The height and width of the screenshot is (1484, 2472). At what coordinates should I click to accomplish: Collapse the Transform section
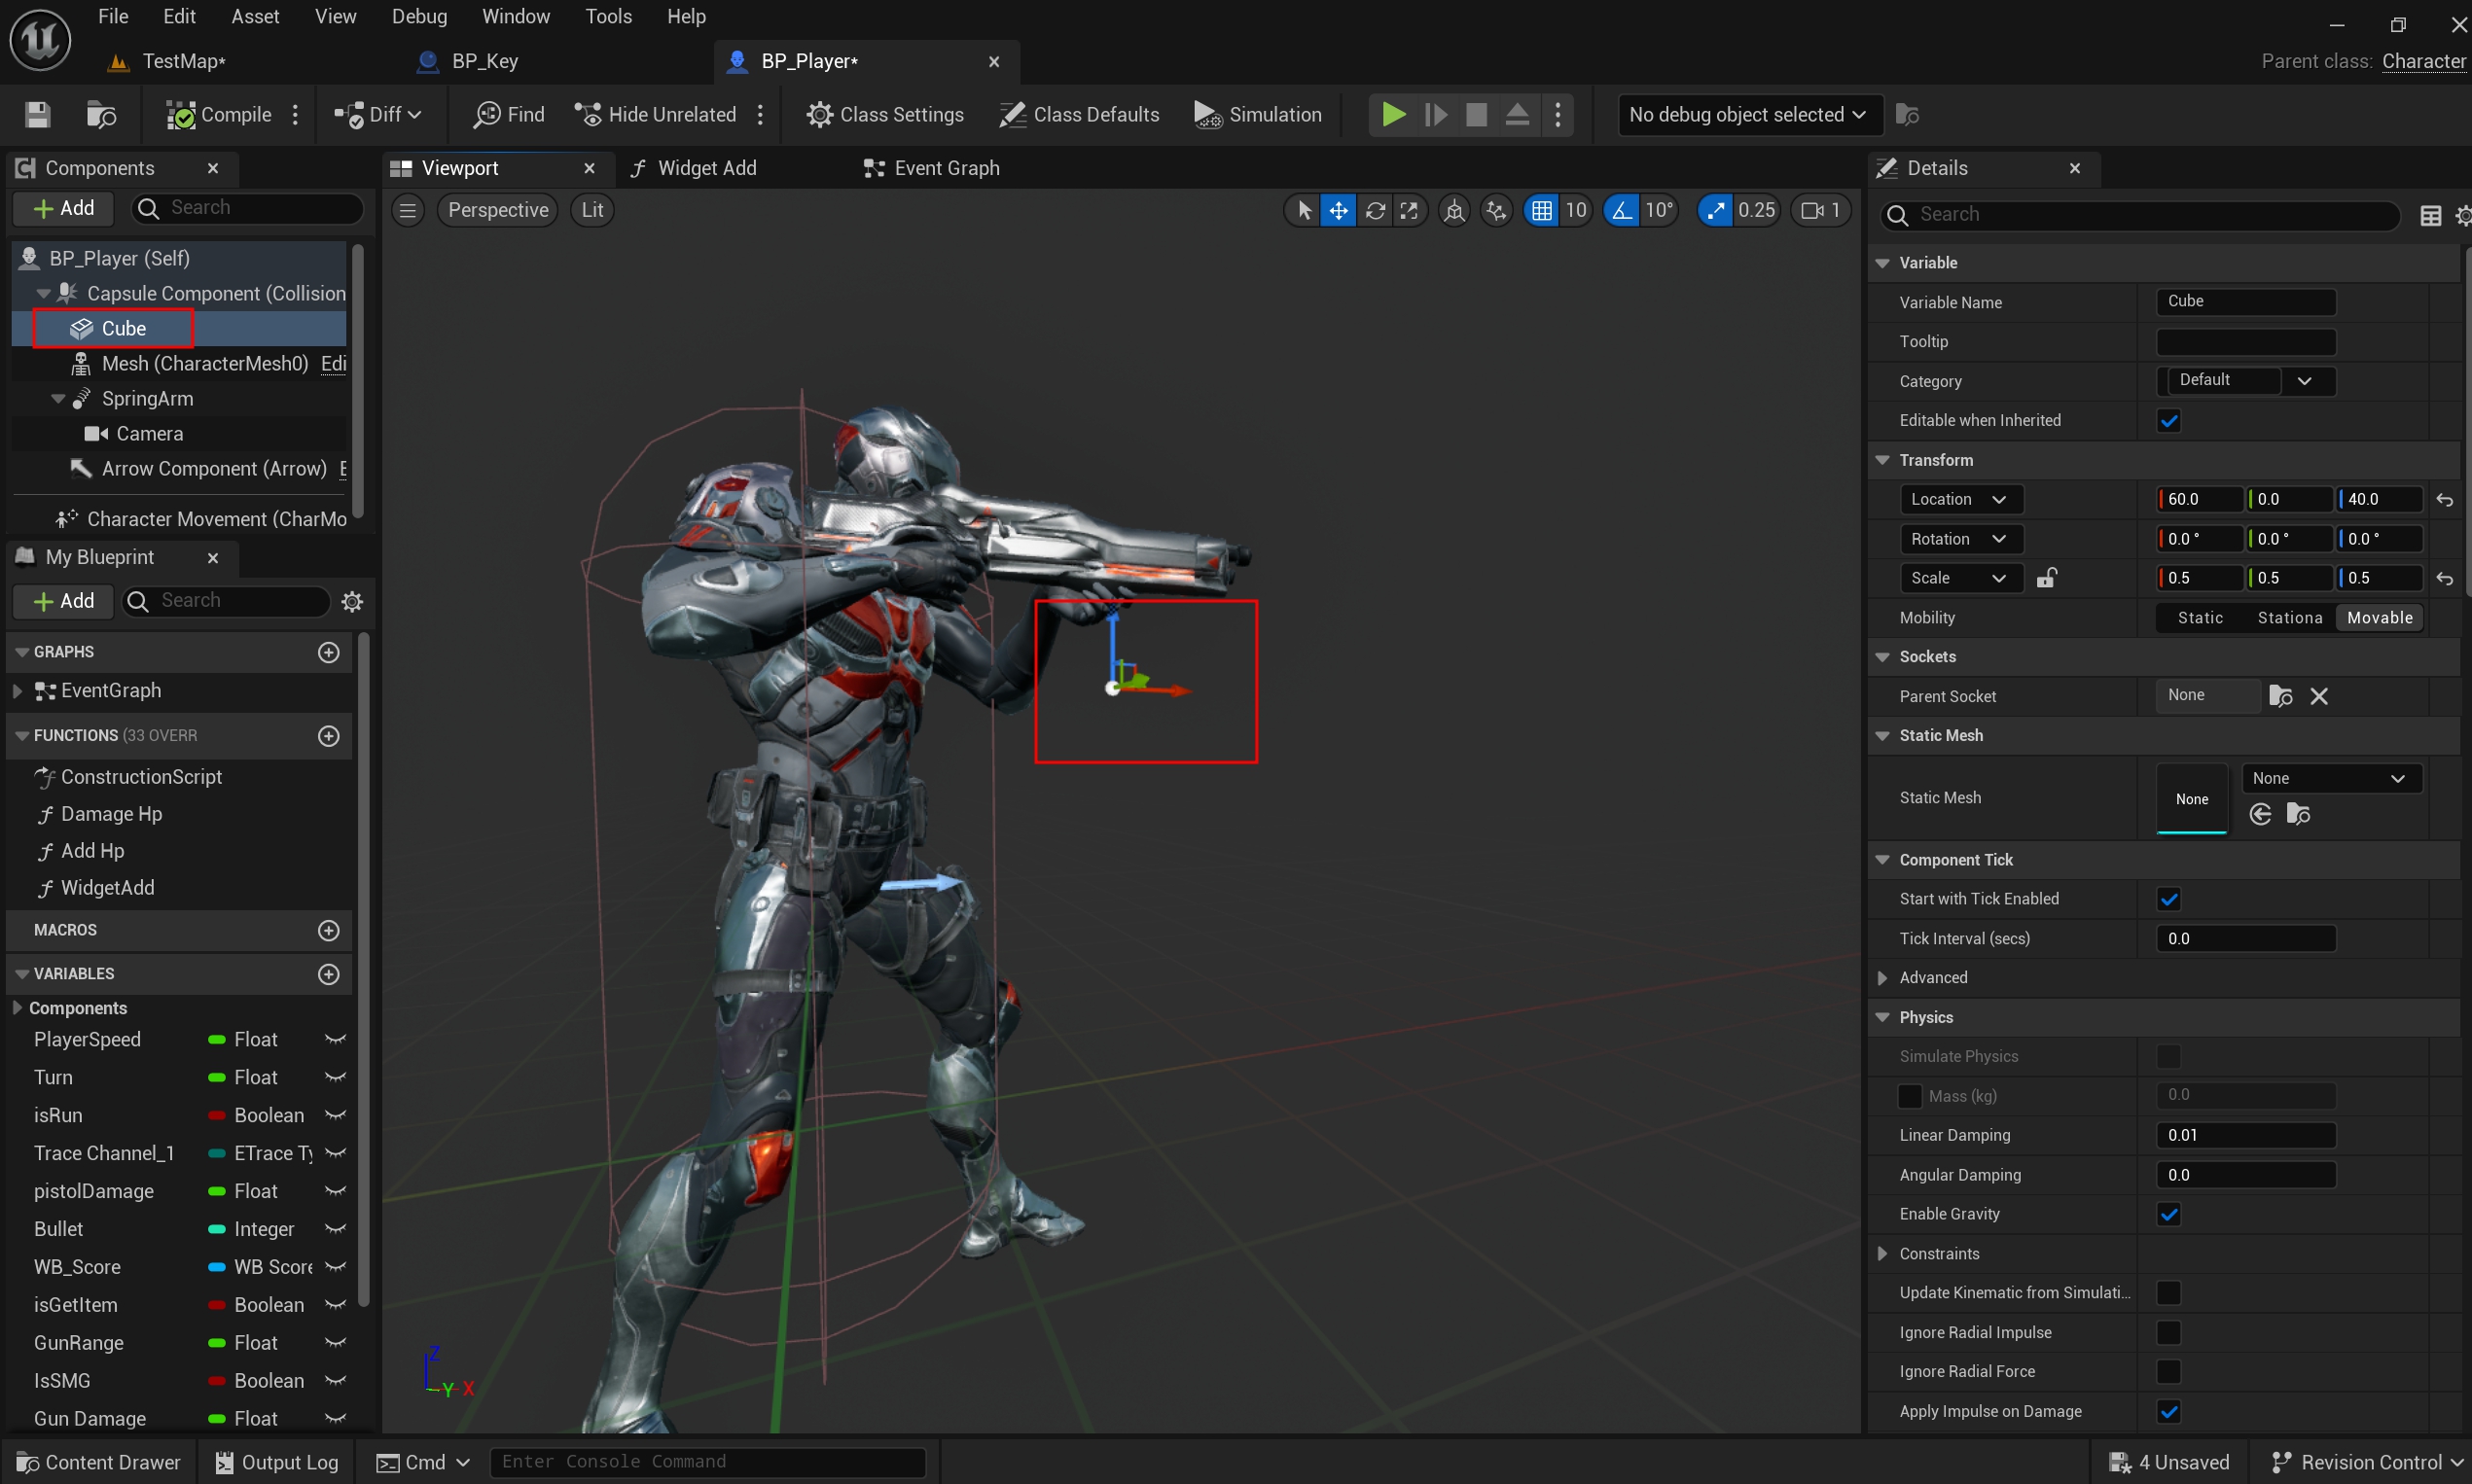click(1881, 460)
